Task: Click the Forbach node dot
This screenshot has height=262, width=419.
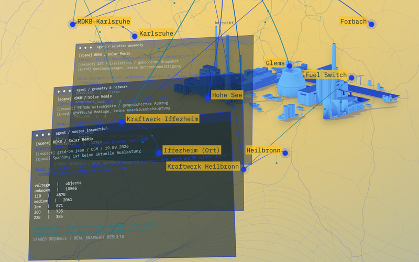Action: [371, 24]
